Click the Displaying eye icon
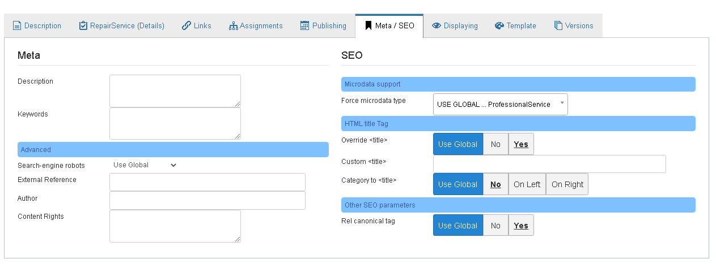 (437, 25)
